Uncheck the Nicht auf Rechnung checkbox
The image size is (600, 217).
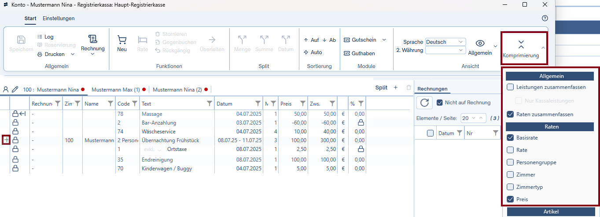tap(439, 103)
